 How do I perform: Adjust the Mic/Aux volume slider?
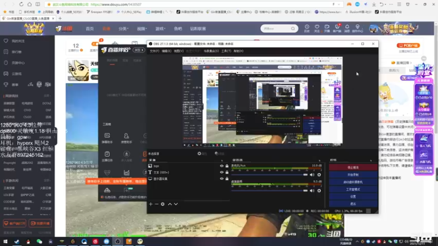point(269,175)
